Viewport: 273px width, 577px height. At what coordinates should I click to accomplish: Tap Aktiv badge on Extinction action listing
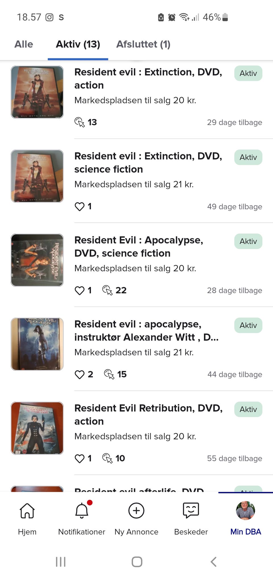[248, 73]
